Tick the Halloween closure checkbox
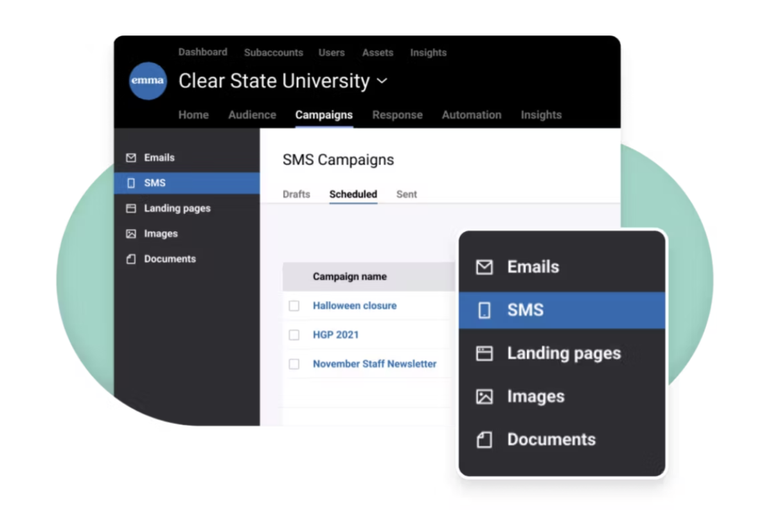 point(294,306)
